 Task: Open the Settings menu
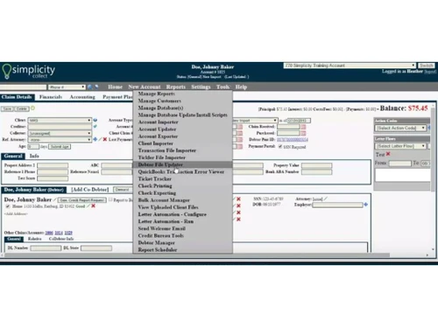(201, 87)
